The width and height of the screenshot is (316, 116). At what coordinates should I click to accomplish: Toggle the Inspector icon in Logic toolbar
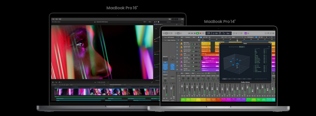click(x=166, y=33)
